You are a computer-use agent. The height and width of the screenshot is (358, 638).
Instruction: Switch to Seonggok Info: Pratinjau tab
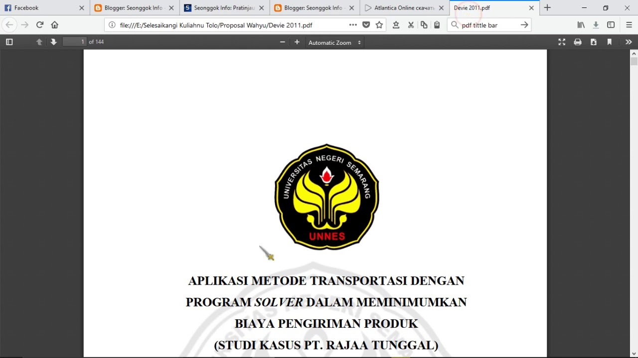point(224,8)
